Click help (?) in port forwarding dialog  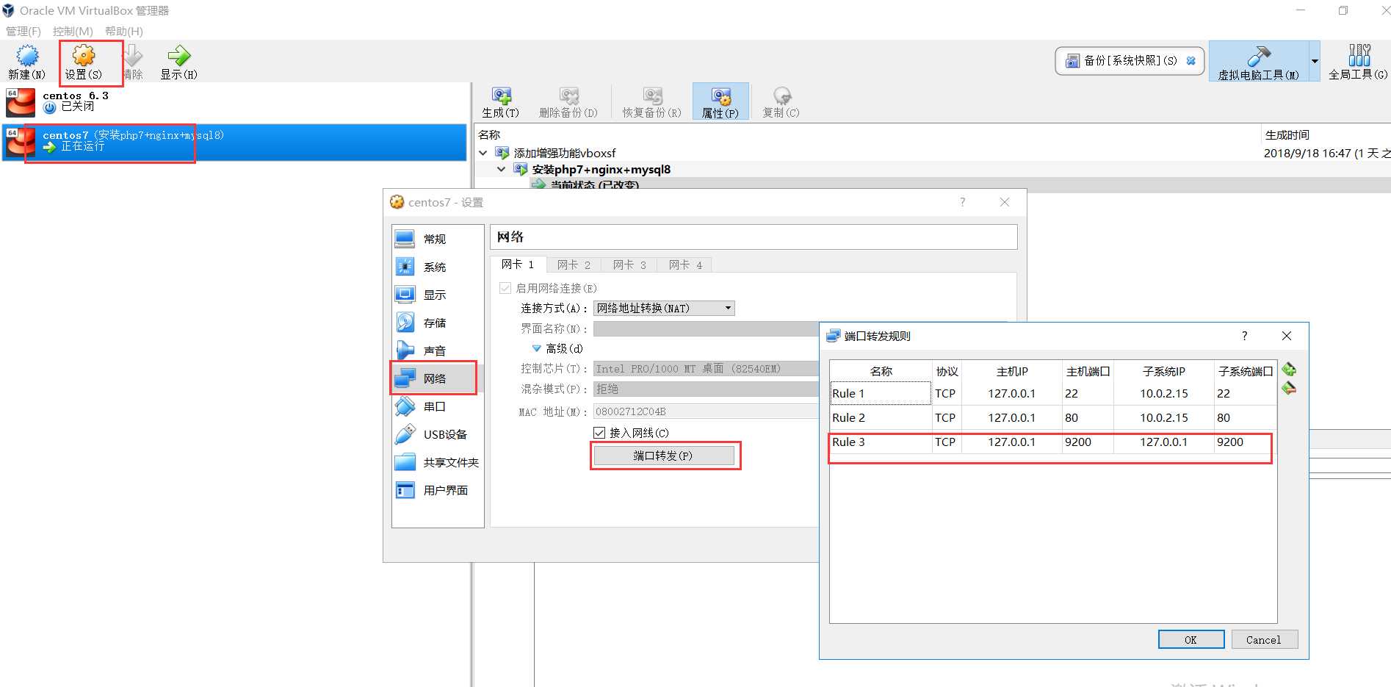pos(1244,336)
